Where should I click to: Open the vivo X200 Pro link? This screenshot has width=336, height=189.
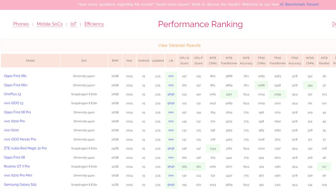coord(14,121)
